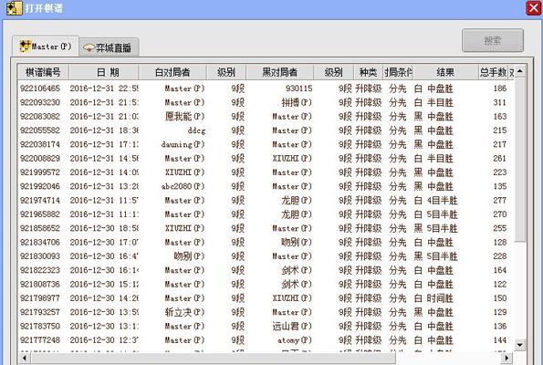The height and width of the screenshot is (365, 543).
Task: Click white player ddcg
Action: (x=196, y=130)
